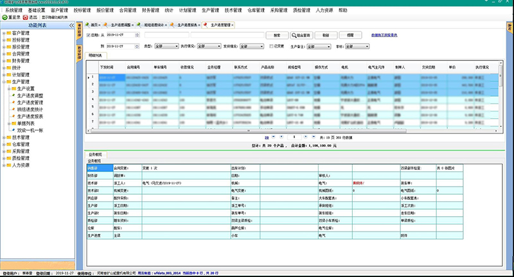Click the 重登录 green relogin icon
This screenshot has width=514, height=277.
pos(4,17)
